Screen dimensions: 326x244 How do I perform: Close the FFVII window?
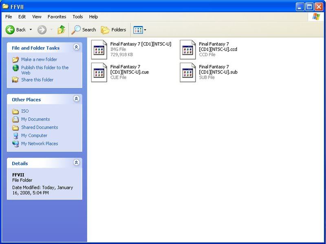pos(319,7)
